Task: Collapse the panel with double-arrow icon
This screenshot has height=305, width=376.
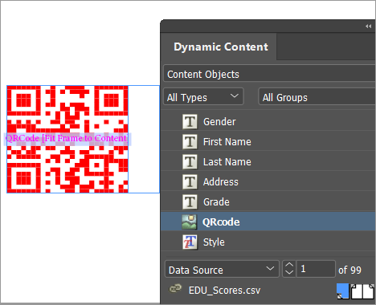Action: 369,26
